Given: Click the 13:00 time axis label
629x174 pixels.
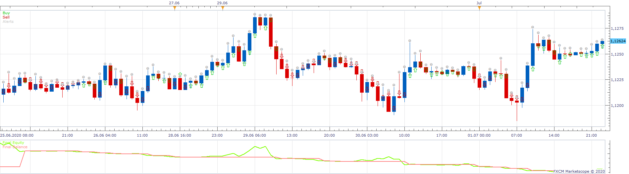Looking at the screenshot, I should click(292, 135).
